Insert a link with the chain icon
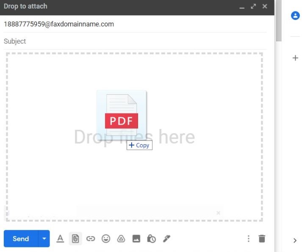 click(91, 239)
